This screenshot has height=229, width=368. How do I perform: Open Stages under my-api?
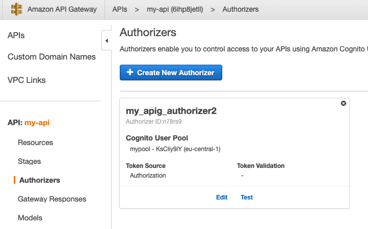tap(30, 161)
